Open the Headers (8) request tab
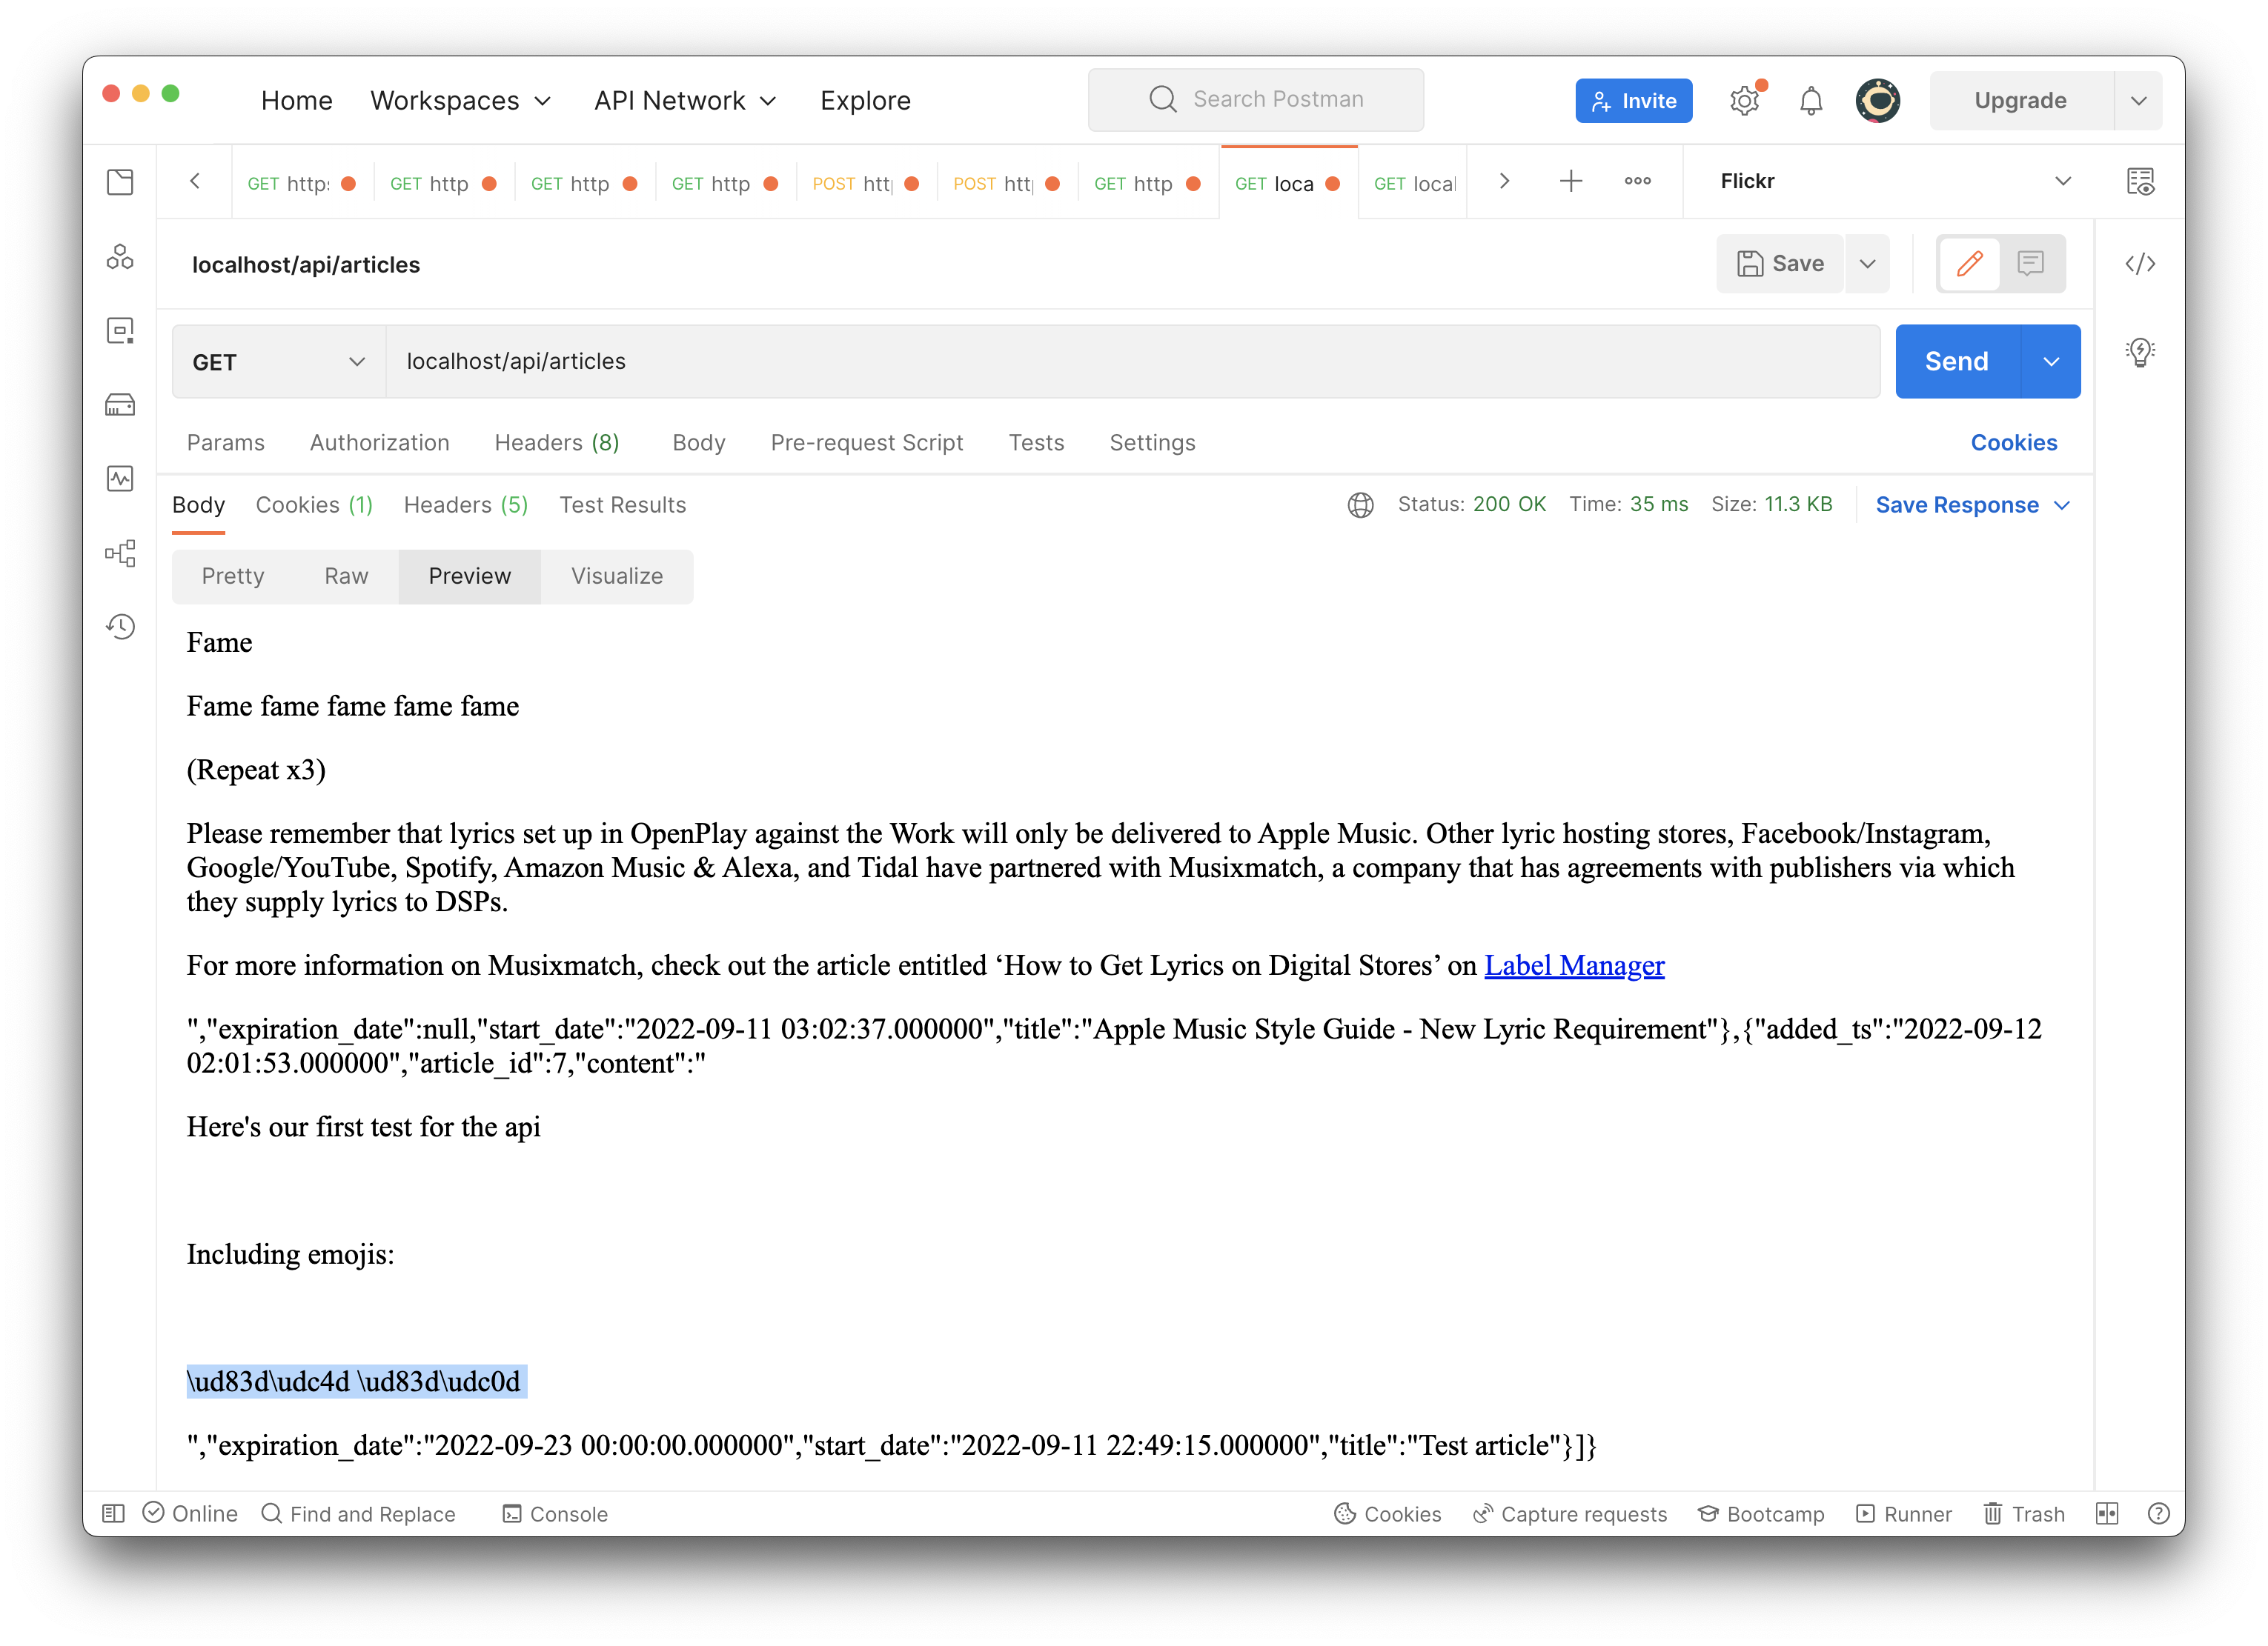 [x=557, y=443]
